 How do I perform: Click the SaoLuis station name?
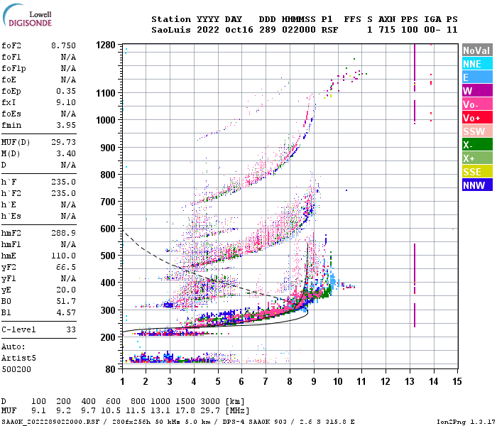pos(171,30)
